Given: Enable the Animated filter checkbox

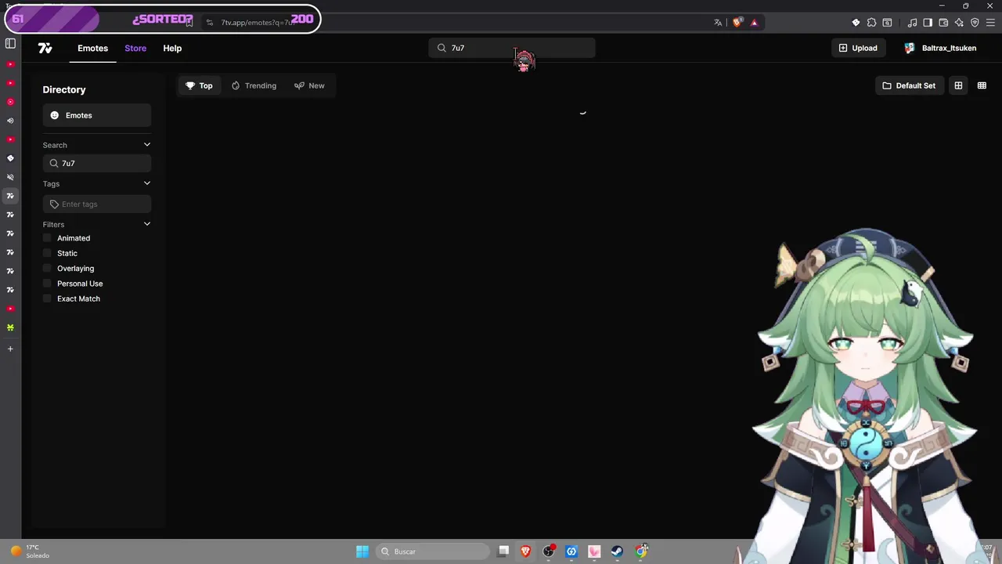Looking at the screenshot, I should point(47,238).
